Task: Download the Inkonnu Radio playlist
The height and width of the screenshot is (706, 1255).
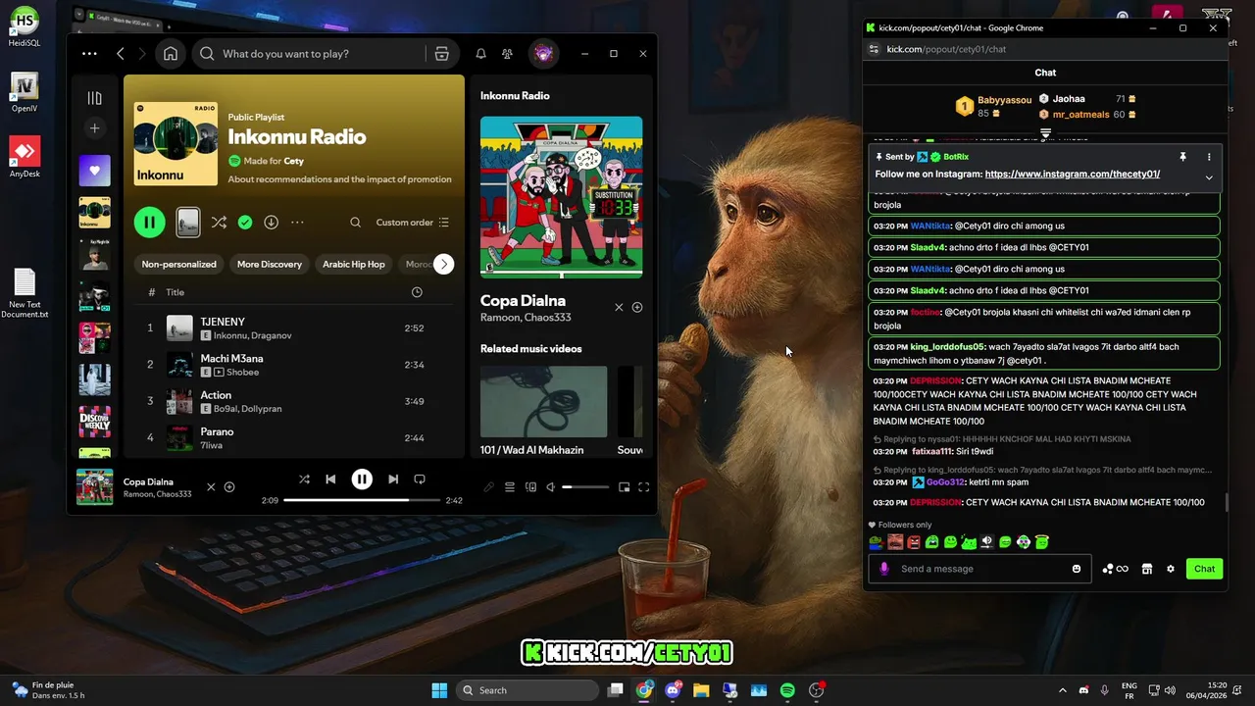Action: (271, 223)
